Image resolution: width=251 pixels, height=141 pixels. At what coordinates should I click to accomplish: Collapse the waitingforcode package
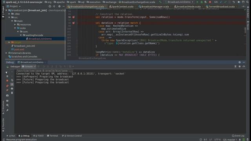point(21,35)
